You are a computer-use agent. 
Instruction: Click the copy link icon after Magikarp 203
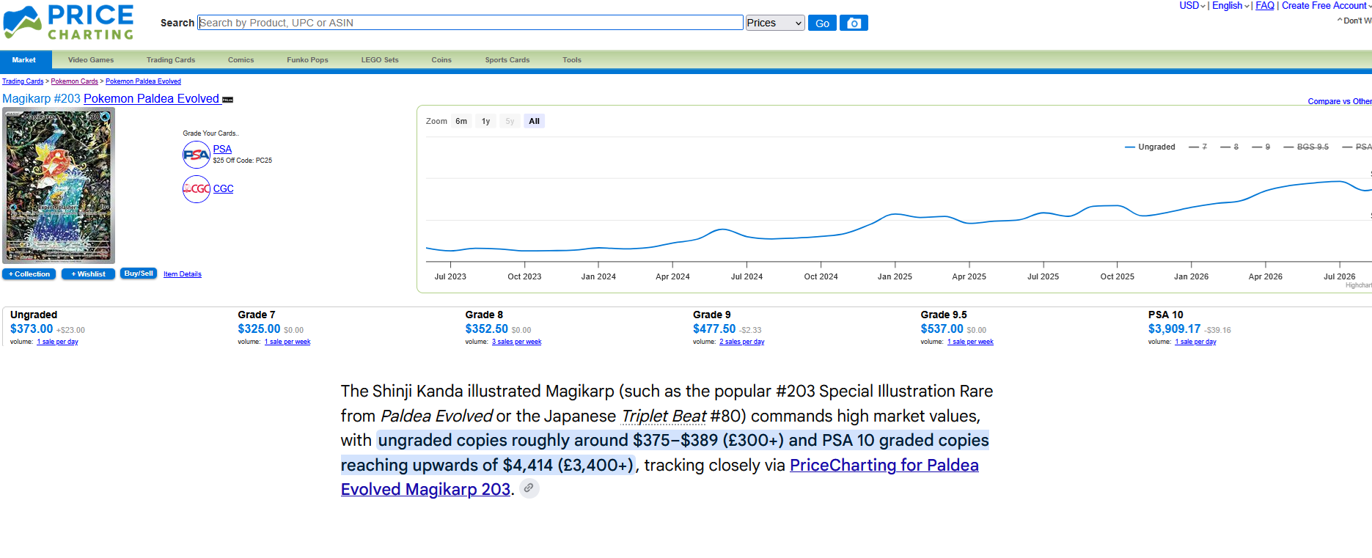(x=529, y=488)
